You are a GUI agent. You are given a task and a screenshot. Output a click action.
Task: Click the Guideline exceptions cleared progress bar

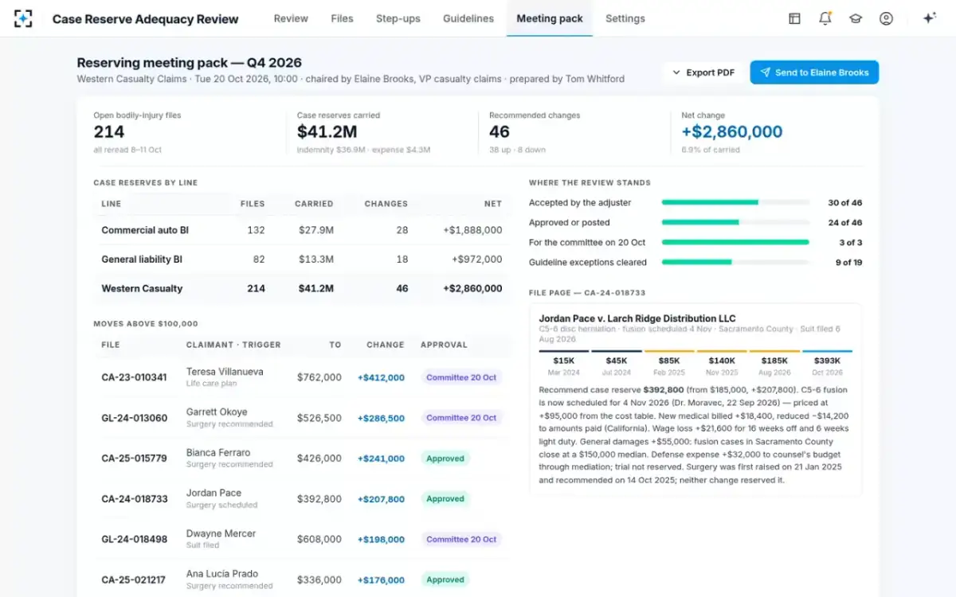tap(735, 262)
